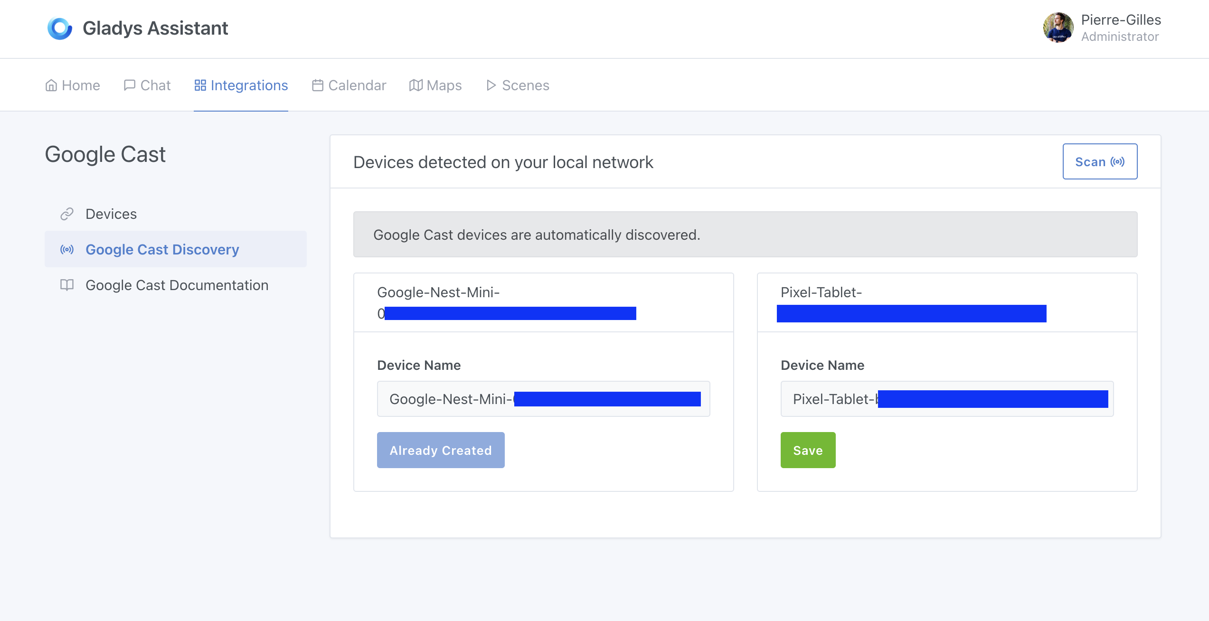The width and height of the screenshot is (1209, 621).
Task: Click the link icon next to Devices
Action: tap(67, 214)
